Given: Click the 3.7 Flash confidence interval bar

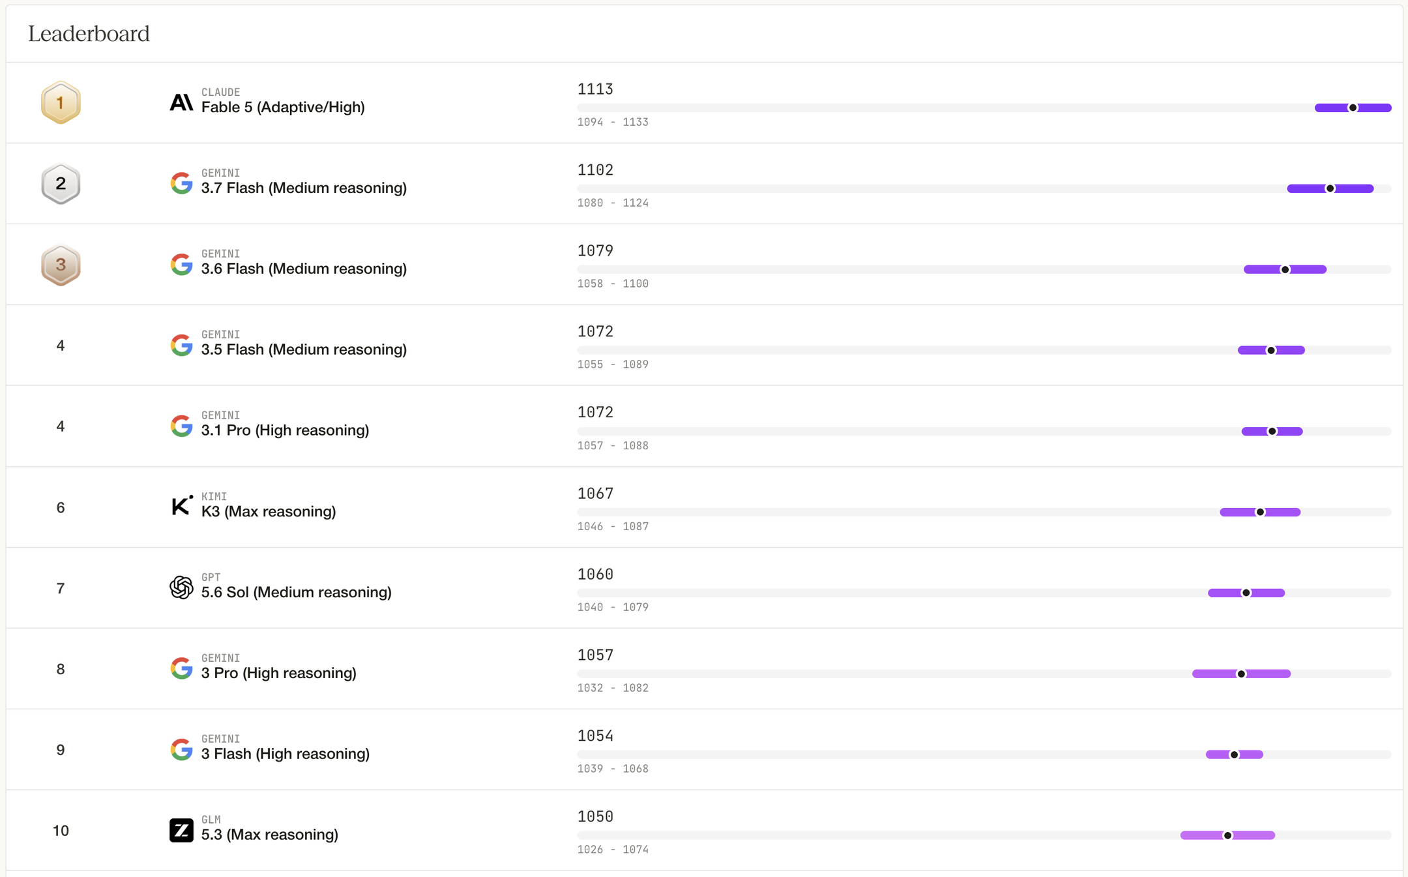Looking at the screenshot, I should [1330, 188].
